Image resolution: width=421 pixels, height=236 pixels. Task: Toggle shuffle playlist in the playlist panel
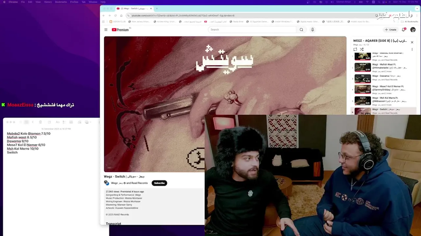click(361, 49)
